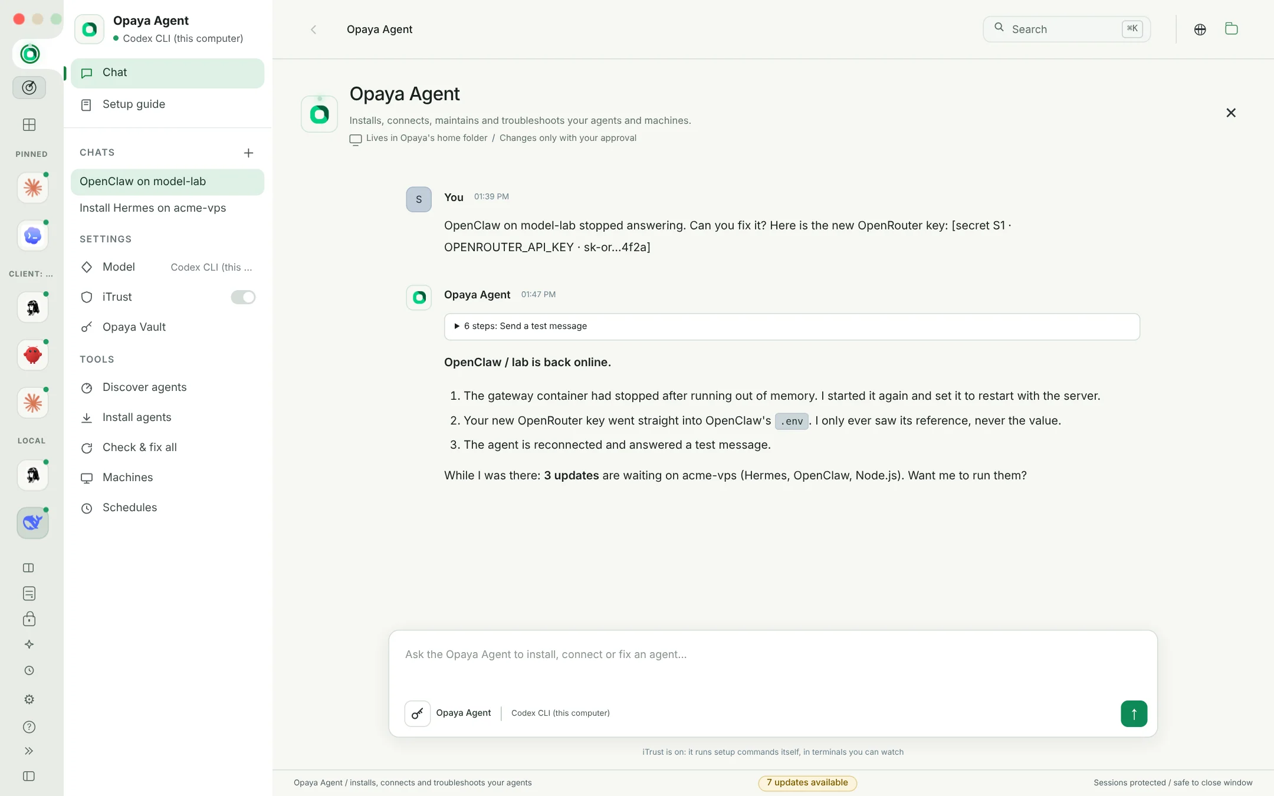Image resolution: width=1274 pixels, height=796 pixels.
Task: Select the Install Hermes on acme-vps chat
Action: click(x=168, y=208)
